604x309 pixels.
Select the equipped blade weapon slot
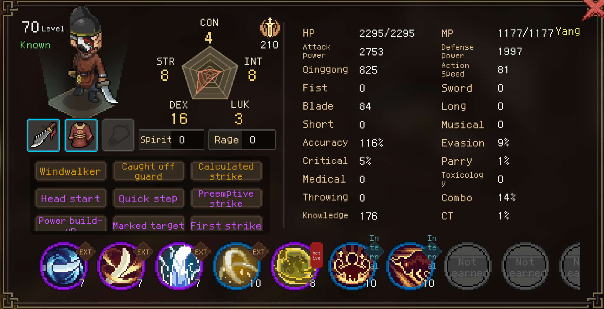(x=43, y=135)
